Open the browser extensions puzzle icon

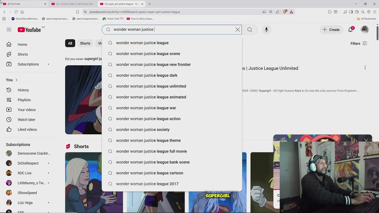[330, 12]
